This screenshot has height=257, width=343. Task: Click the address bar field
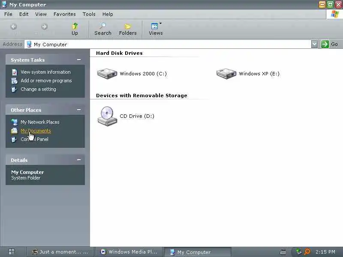[167, 45]
